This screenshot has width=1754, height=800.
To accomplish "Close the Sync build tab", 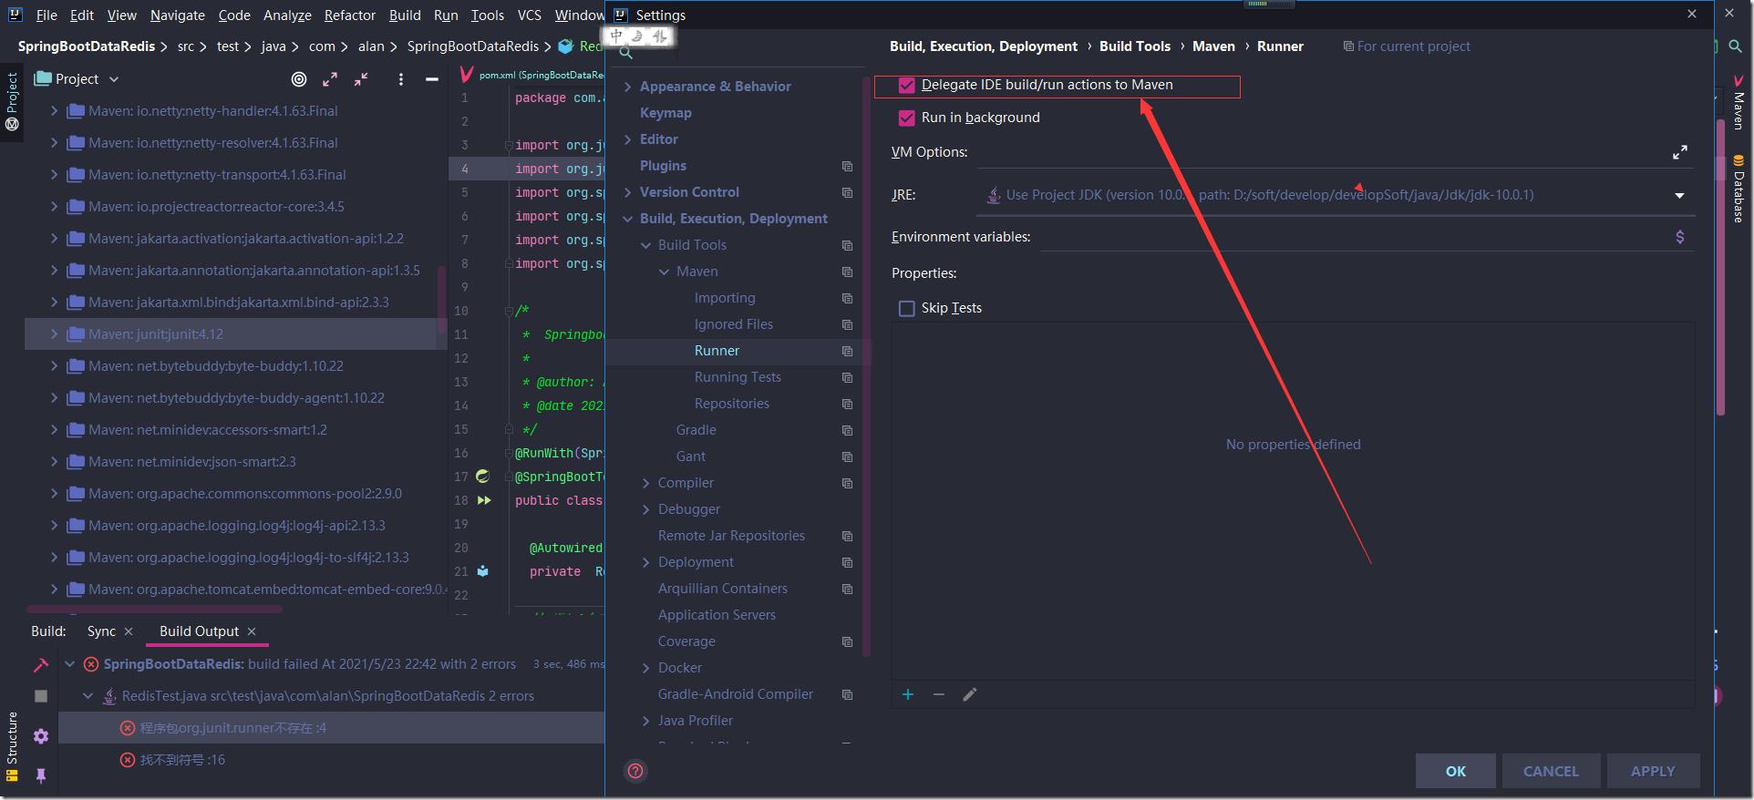I will tap(129, 631).
